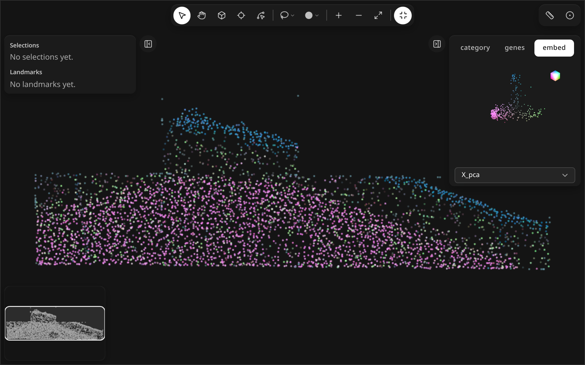Click the minimap overview thumbnail
Screen dimensions: 585x365
(55, 323)
